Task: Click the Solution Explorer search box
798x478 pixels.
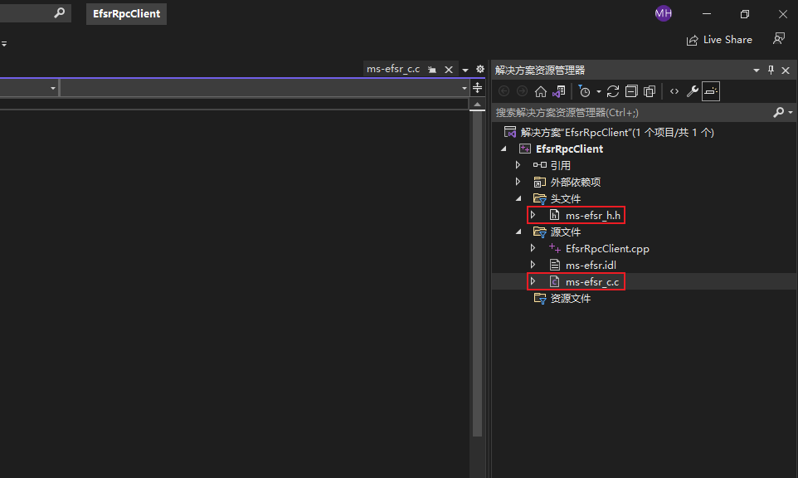Action: pos(631,113)
